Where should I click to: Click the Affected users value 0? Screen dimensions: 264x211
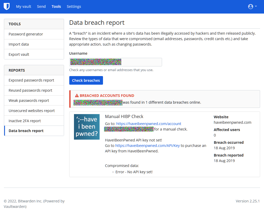[215, 135]
